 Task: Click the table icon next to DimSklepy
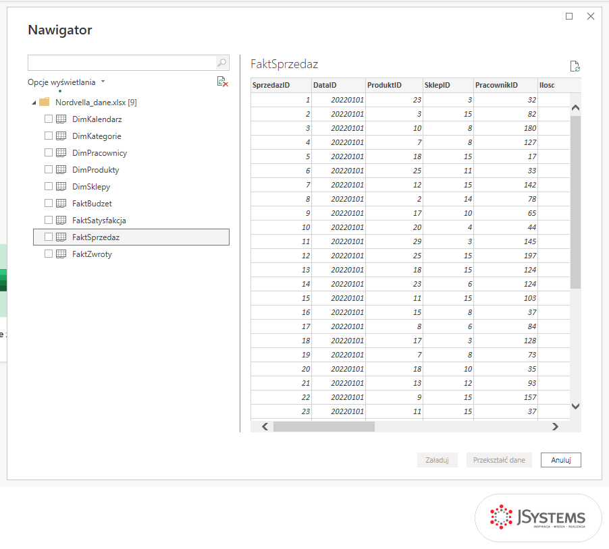click(61, 187)
